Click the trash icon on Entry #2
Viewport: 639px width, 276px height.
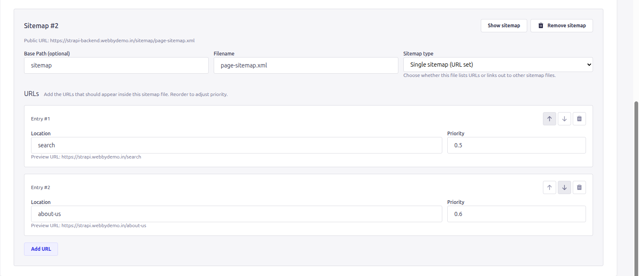tap(579, 187)
